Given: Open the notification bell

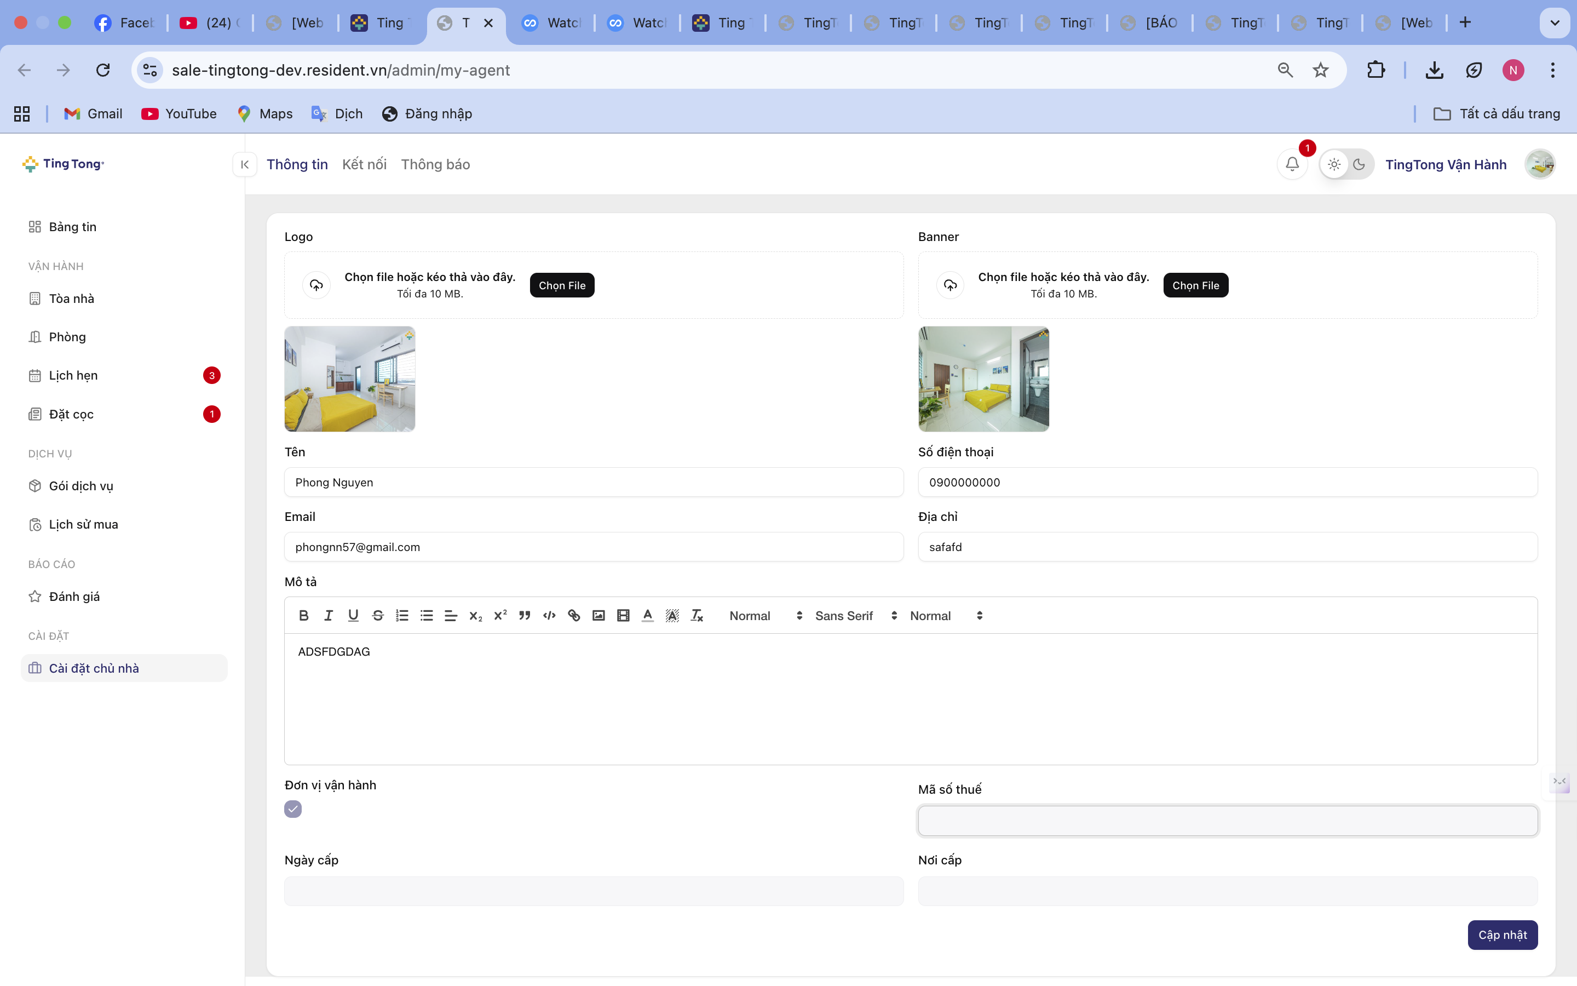Looking at the screenshot, I should pos(1292,164).
